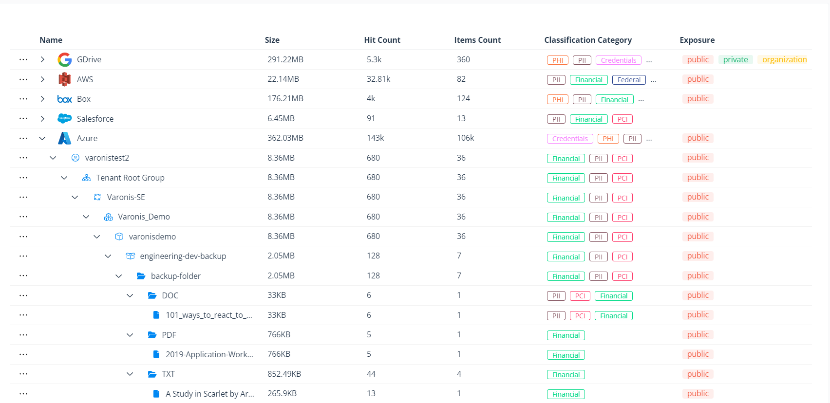Click the AWS service icon
The height and width of the screenshot is (403, 830).
64,79
